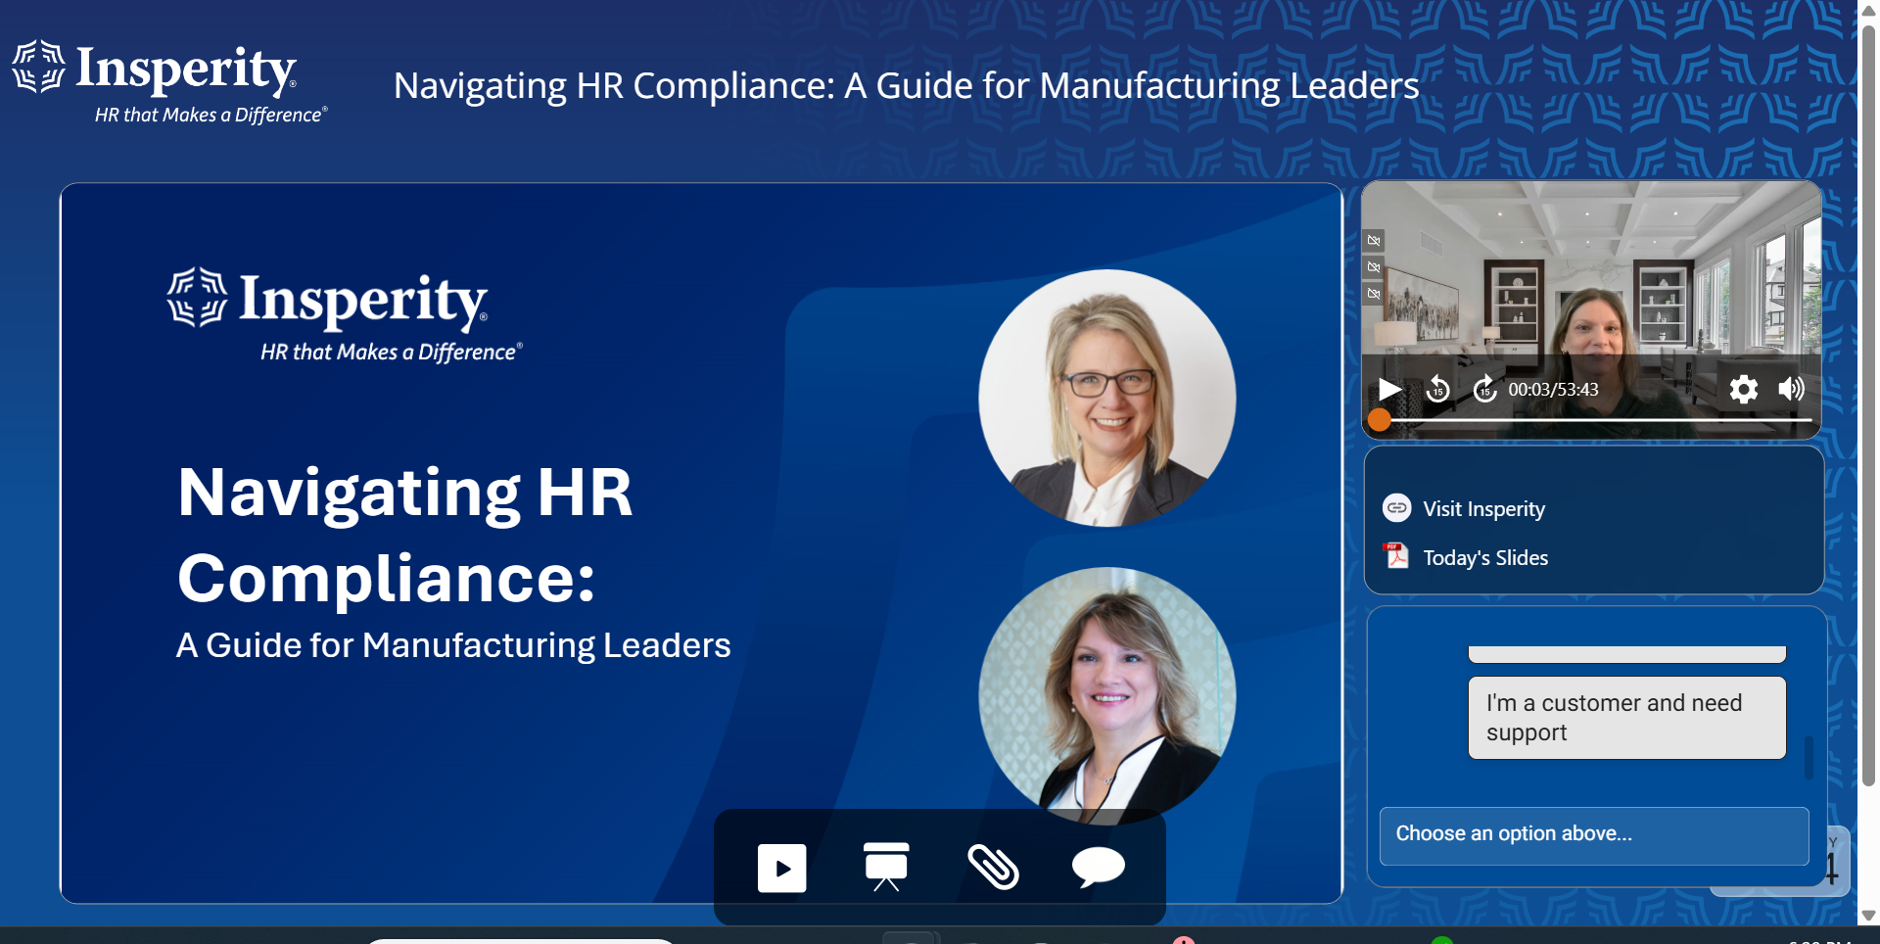Image resolution: width=1880 pixels, height=944 pixels.
Task: Click the second presenter's circular headshot in black blazer
Action: [1107, 695]
